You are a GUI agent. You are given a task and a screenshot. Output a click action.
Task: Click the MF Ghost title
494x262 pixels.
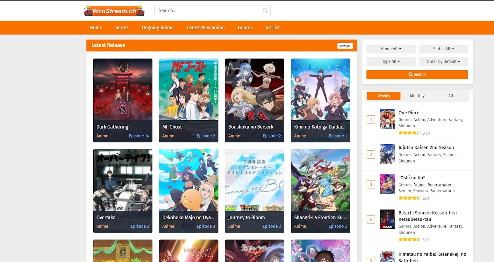coord(172,127)
